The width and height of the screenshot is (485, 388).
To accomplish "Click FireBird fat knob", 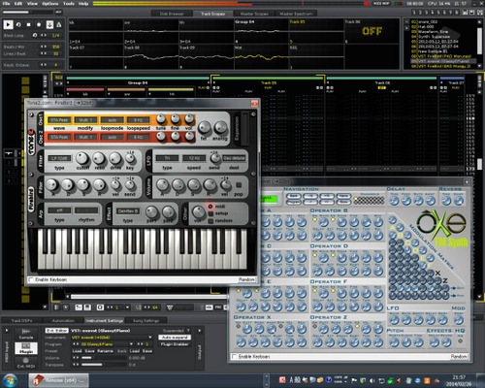I will coord(204,128).
